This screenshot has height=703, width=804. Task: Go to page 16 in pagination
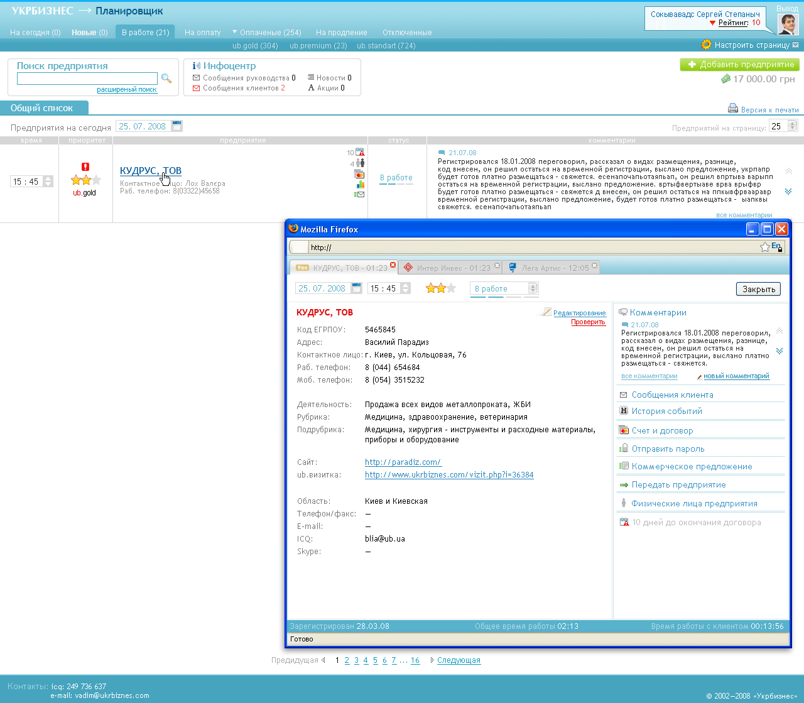tap(415, 660)
